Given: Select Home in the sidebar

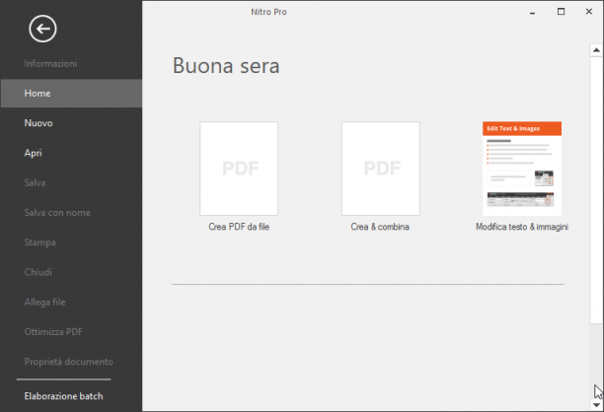Looking at the screenshot, I should point(71,94).
